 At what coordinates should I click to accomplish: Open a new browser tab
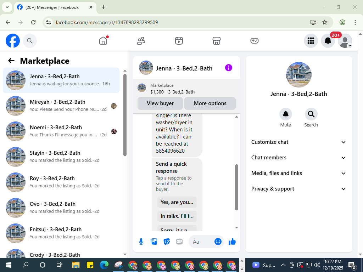coord(104,7)
